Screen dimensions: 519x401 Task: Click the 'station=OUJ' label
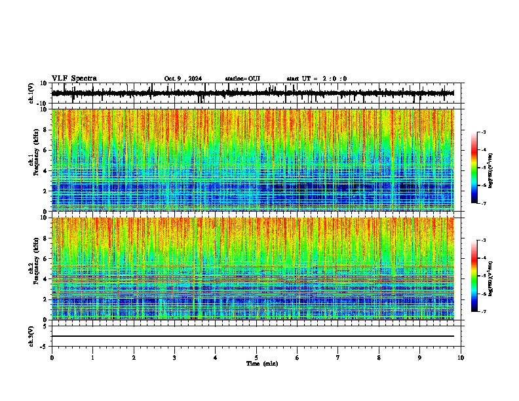tap(242, 79)
